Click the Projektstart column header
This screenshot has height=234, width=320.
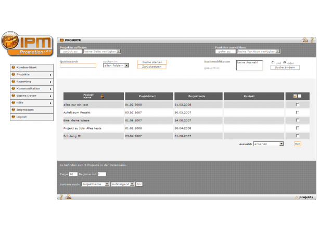click(x=149, y=96)
